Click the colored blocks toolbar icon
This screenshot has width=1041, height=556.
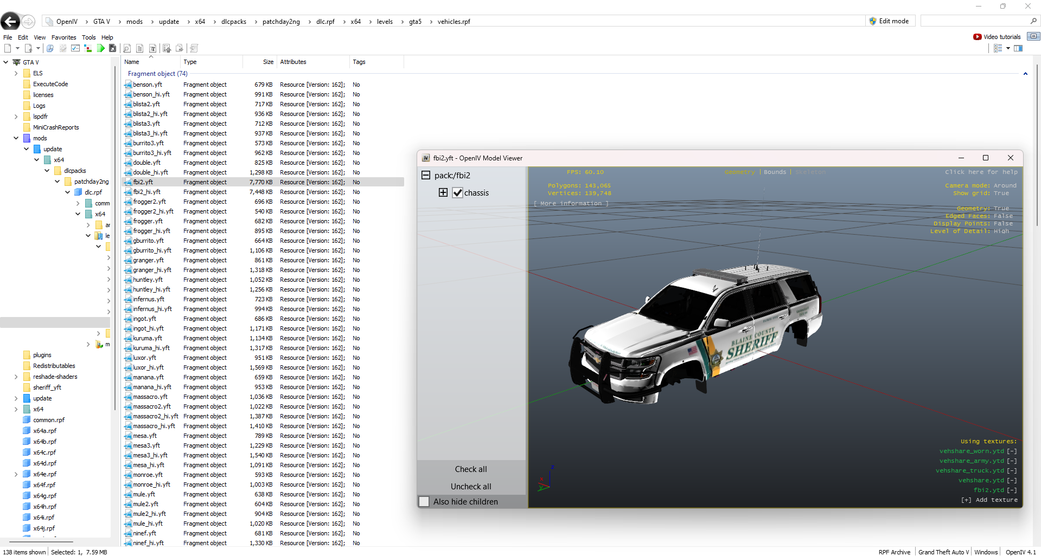pyautogui.click(x=88, y=48)
